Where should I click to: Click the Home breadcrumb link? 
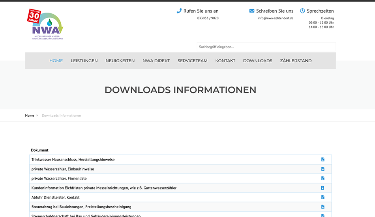click(30, 116)
